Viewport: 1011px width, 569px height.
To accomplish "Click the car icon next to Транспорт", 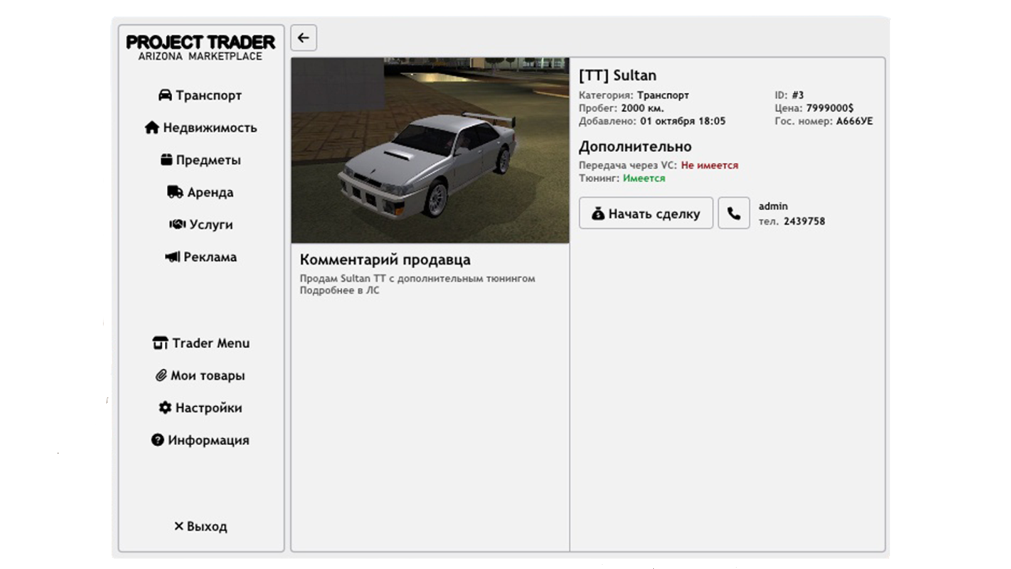I will pyautogui.click(x=165, y=95).
